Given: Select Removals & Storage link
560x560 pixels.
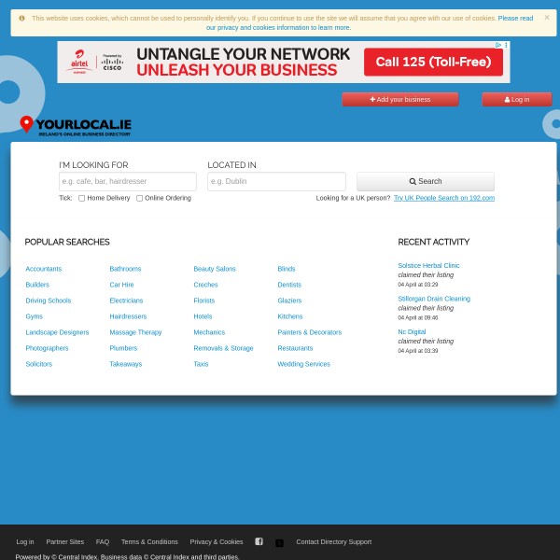Looking at the screenshot, I should [x=224, y=348].
